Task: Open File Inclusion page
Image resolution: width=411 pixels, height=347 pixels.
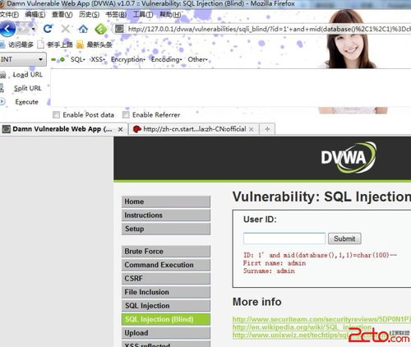Action: [166, 292]
